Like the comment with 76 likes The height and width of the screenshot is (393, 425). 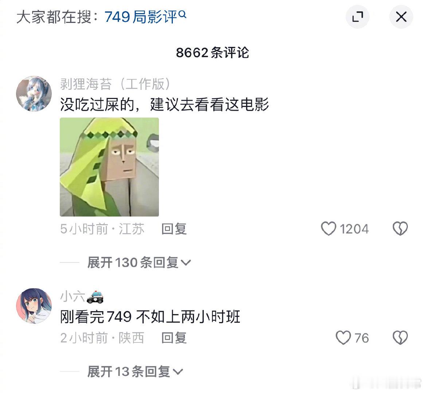click(343, 338)
